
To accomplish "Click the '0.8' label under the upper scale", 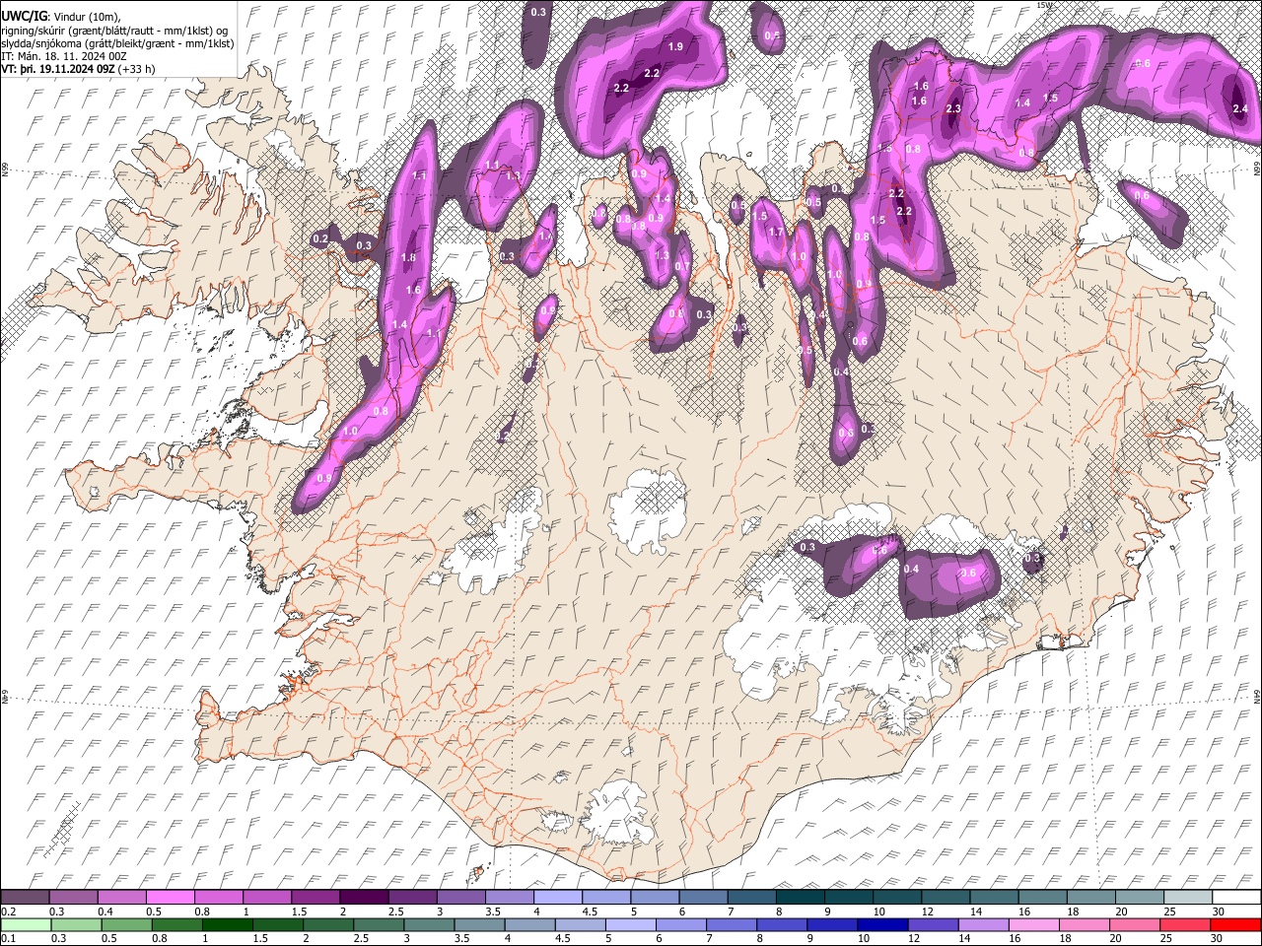I will (202, 912).
